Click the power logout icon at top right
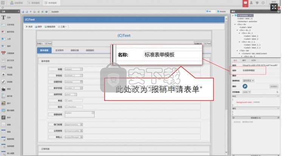The height and width of the screenshot is (156, 282). [x=263, y=3]
